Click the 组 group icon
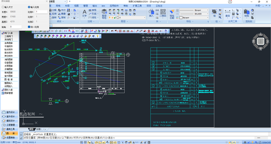 pyautogui.click(x=214, y=12)
